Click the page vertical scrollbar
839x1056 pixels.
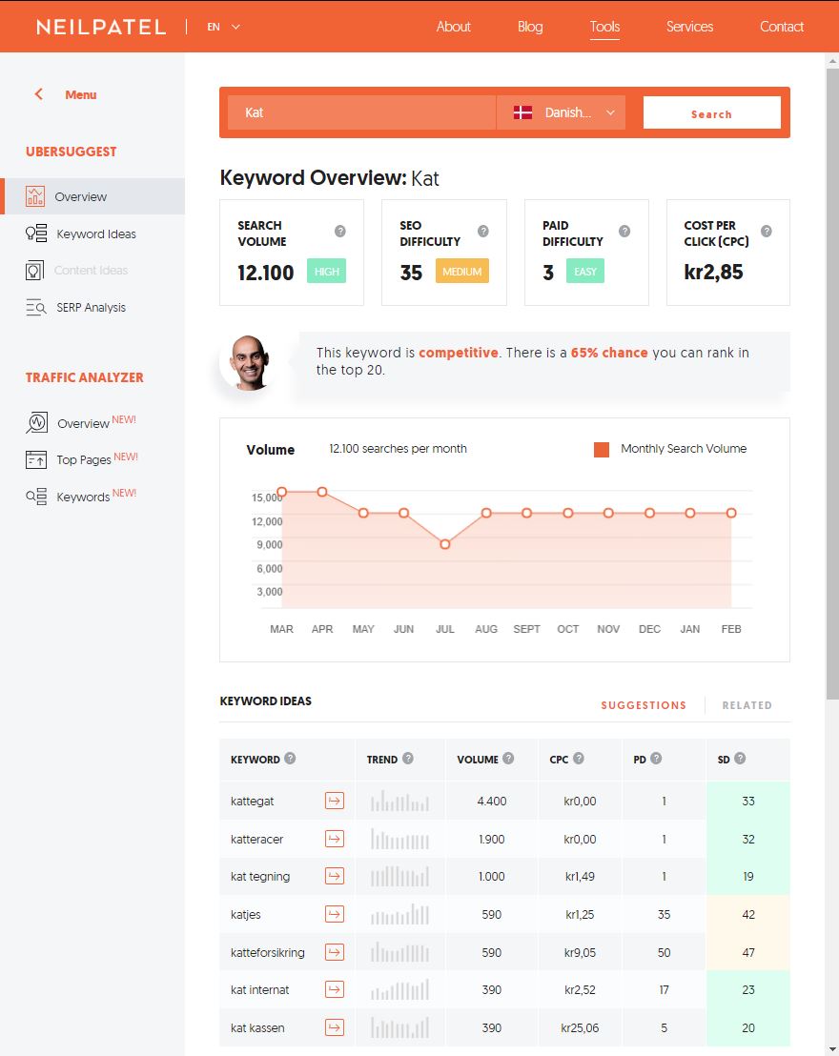[832, 384]
